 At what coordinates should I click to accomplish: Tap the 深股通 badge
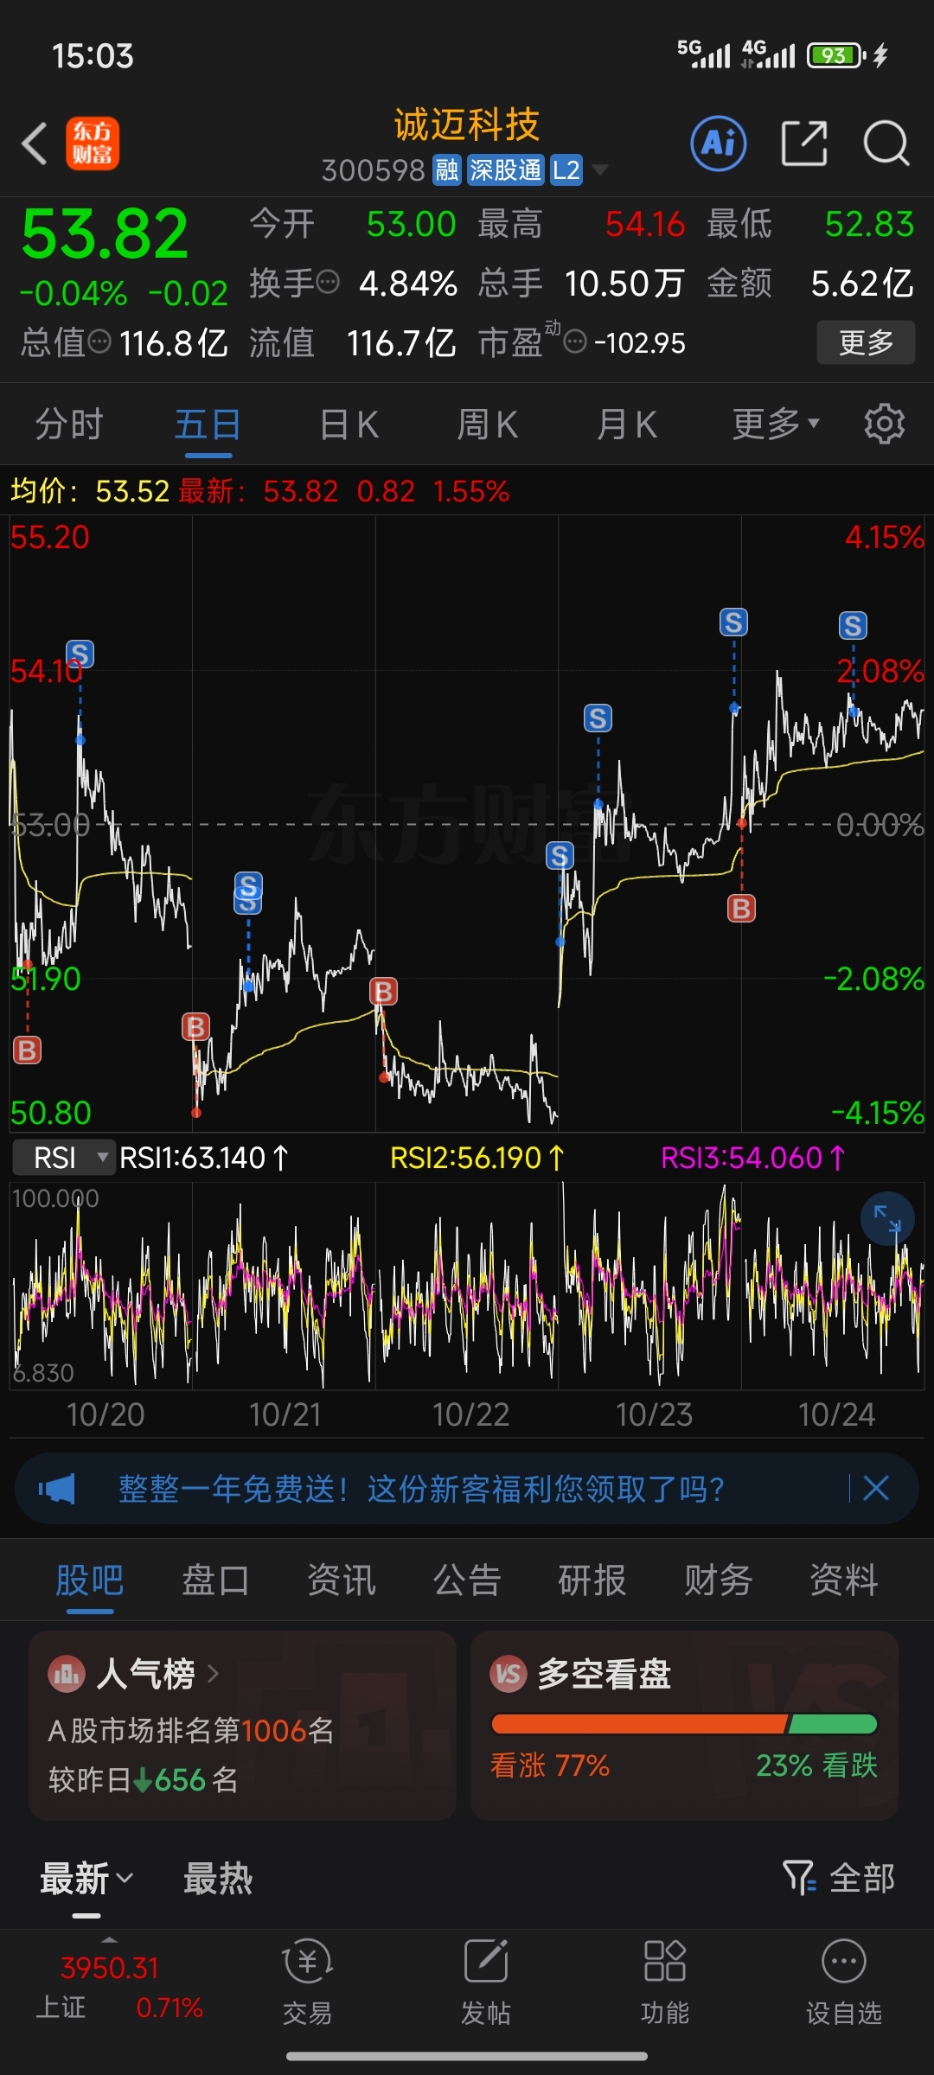(506, 170)
